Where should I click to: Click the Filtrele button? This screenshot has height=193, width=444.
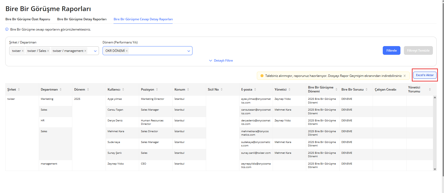click(391, 51)
